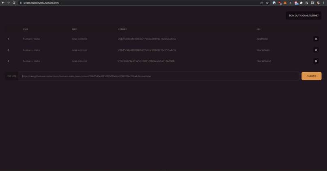Open the red badge extension icon
This screenshot has width=327, height=171.
[280, 3]
